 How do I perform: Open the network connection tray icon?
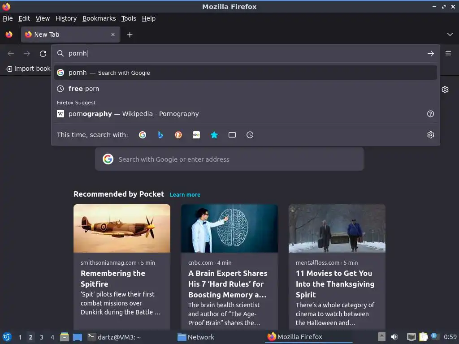click(411, 337)
